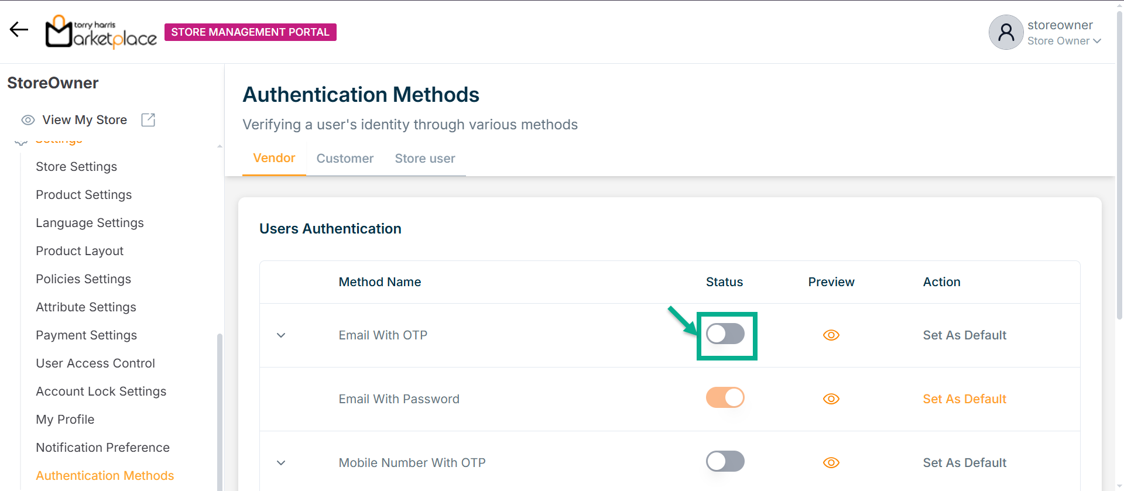Click the storeowner profile avatar
This screenshot has height=491, width=1124.
(x=1006, y=32)
